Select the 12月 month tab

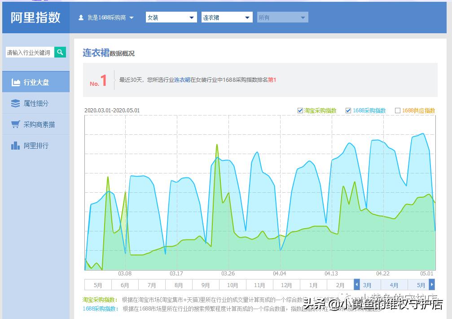[x=286, y=284]
